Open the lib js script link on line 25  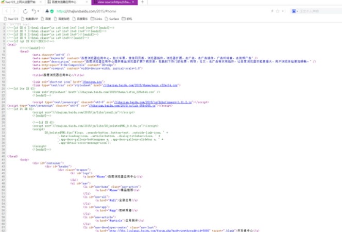[x=122, y=105]
